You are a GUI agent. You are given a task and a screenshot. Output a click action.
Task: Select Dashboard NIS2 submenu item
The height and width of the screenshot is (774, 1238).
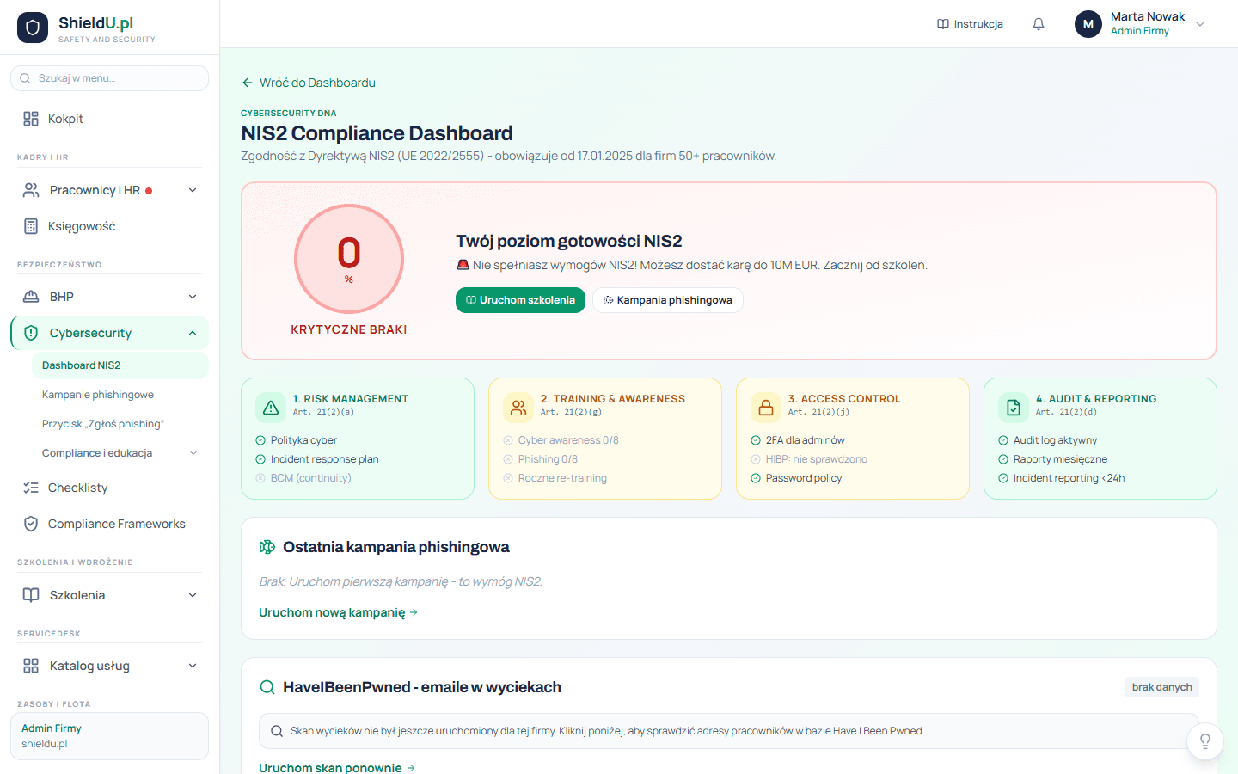[120, 365]
